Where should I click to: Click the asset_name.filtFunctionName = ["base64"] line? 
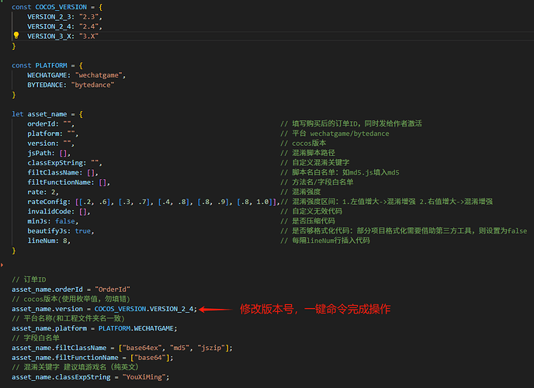tap(92, 358)
